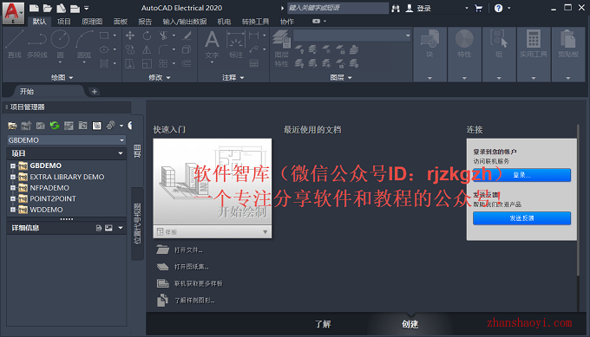
Task: Toggle the 详细信息 preview image icon
Action: (108, 228)
